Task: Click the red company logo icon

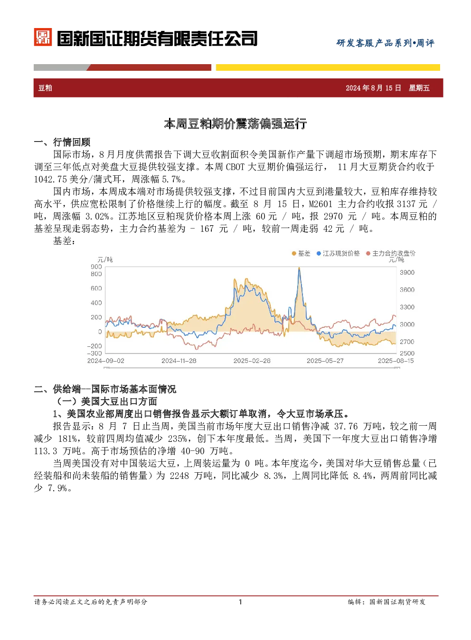Action: click(43, 38)
